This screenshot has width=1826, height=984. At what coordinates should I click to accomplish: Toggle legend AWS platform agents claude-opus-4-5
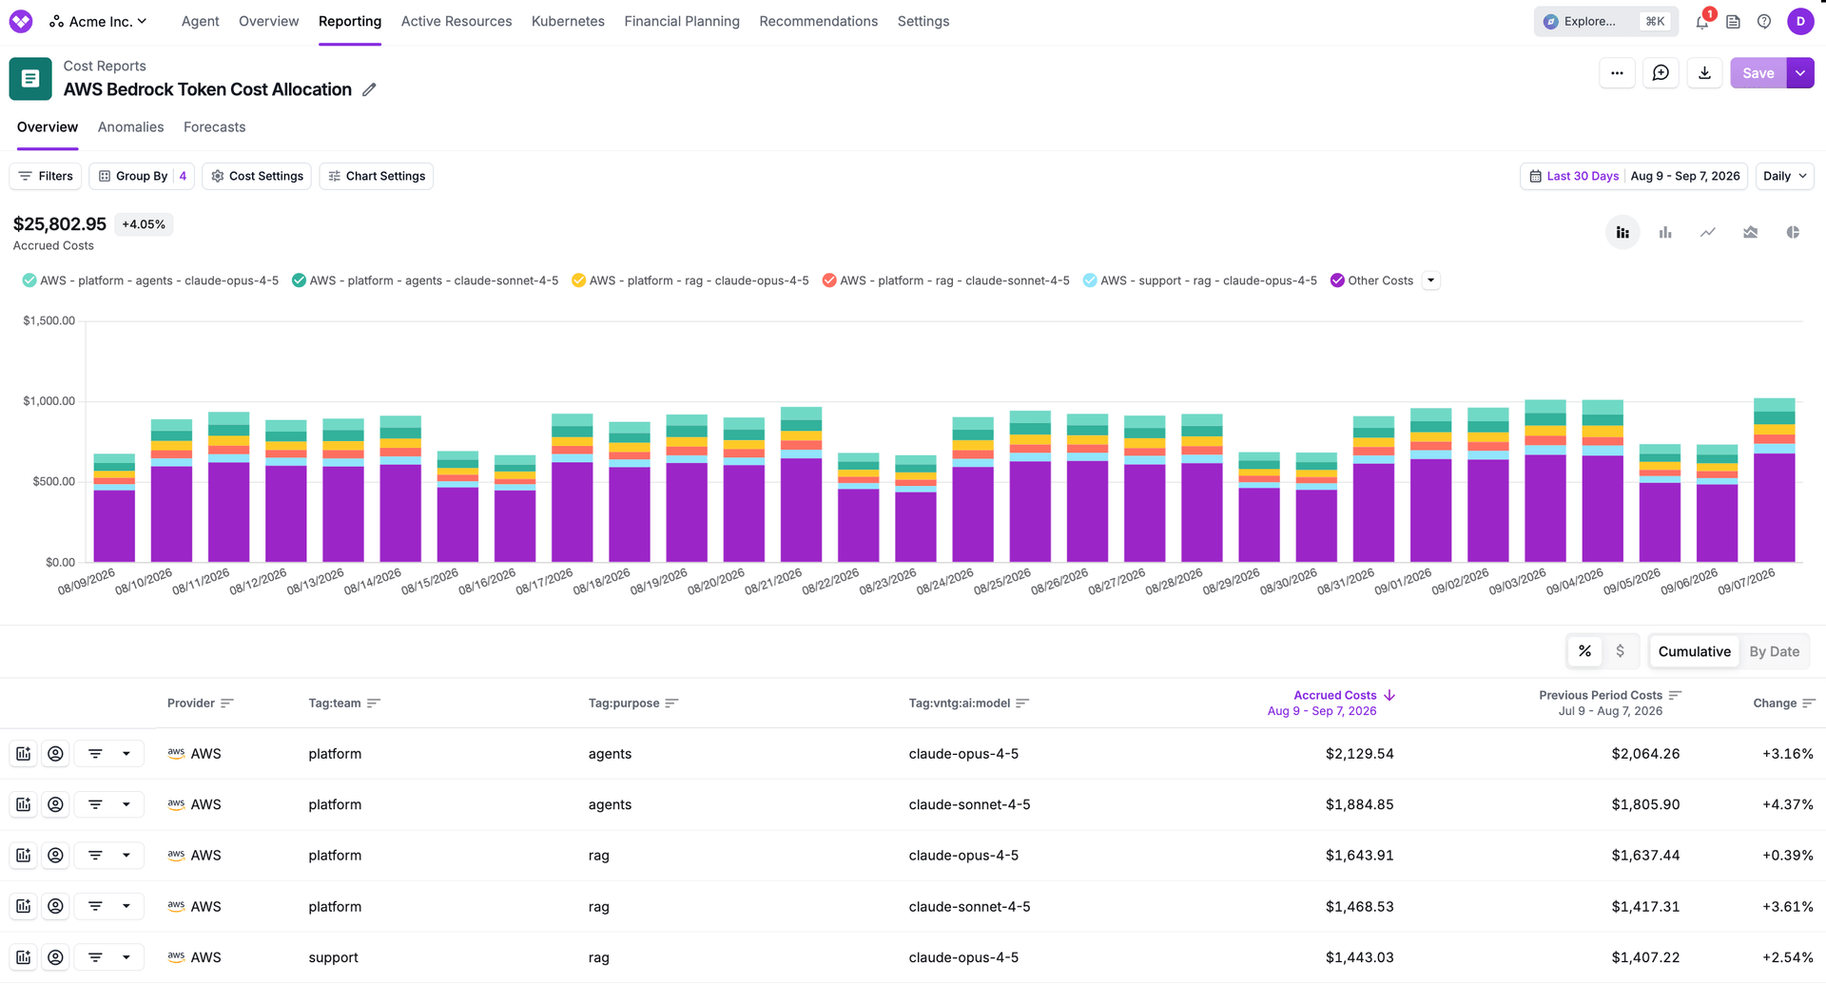(150, 280)
